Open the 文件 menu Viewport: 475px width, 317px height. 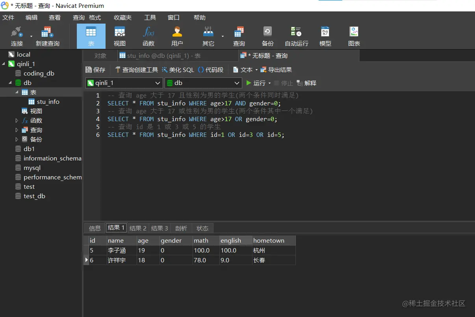(x=8, y=17)
